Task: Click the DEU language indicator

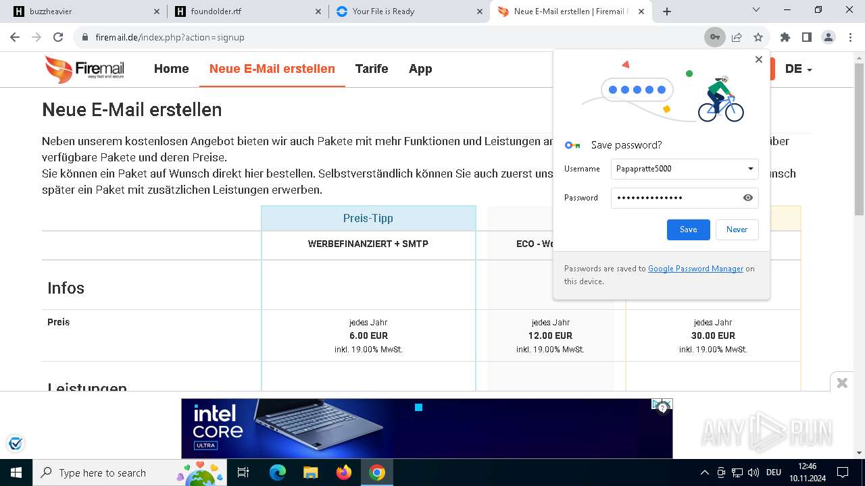Action: tap(774, 473)
